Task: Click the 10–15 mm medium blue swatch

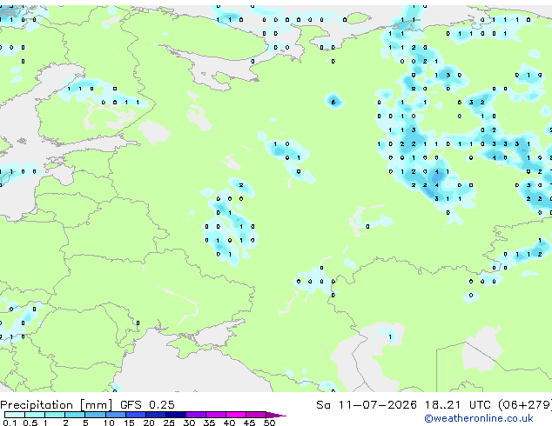Action: (x=116, y=415)
